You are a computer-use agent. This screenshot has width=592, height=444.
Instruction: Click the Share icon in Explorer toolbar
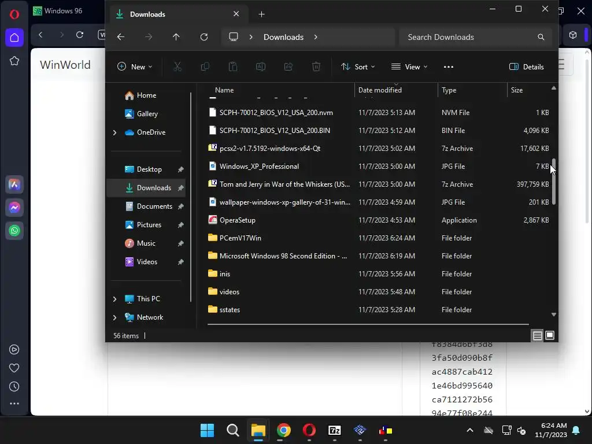click(288, 67)
